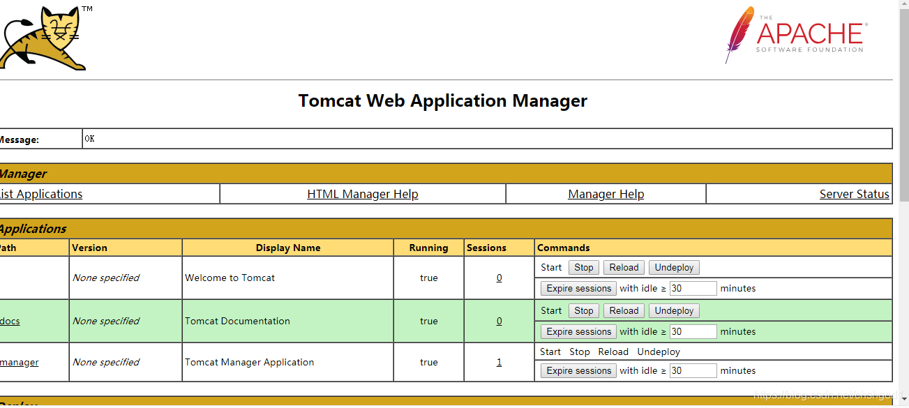Open the sessions count link for manager
The width and height of the screenshot is (909, 408).
(499, 362)
